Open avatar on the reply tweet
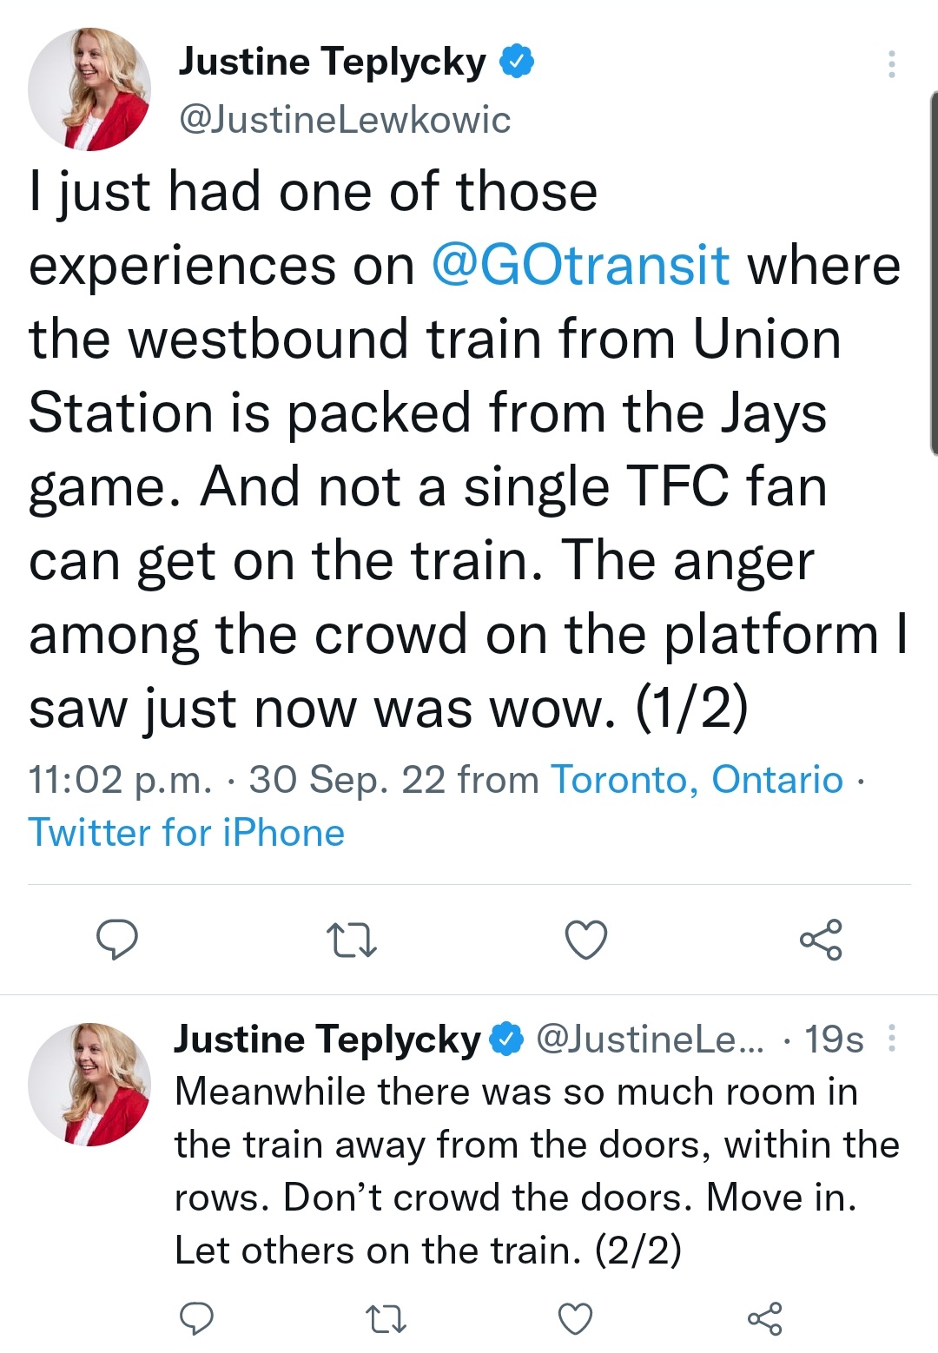This screenshot has height=1353, width=938. coord(89,1084)
